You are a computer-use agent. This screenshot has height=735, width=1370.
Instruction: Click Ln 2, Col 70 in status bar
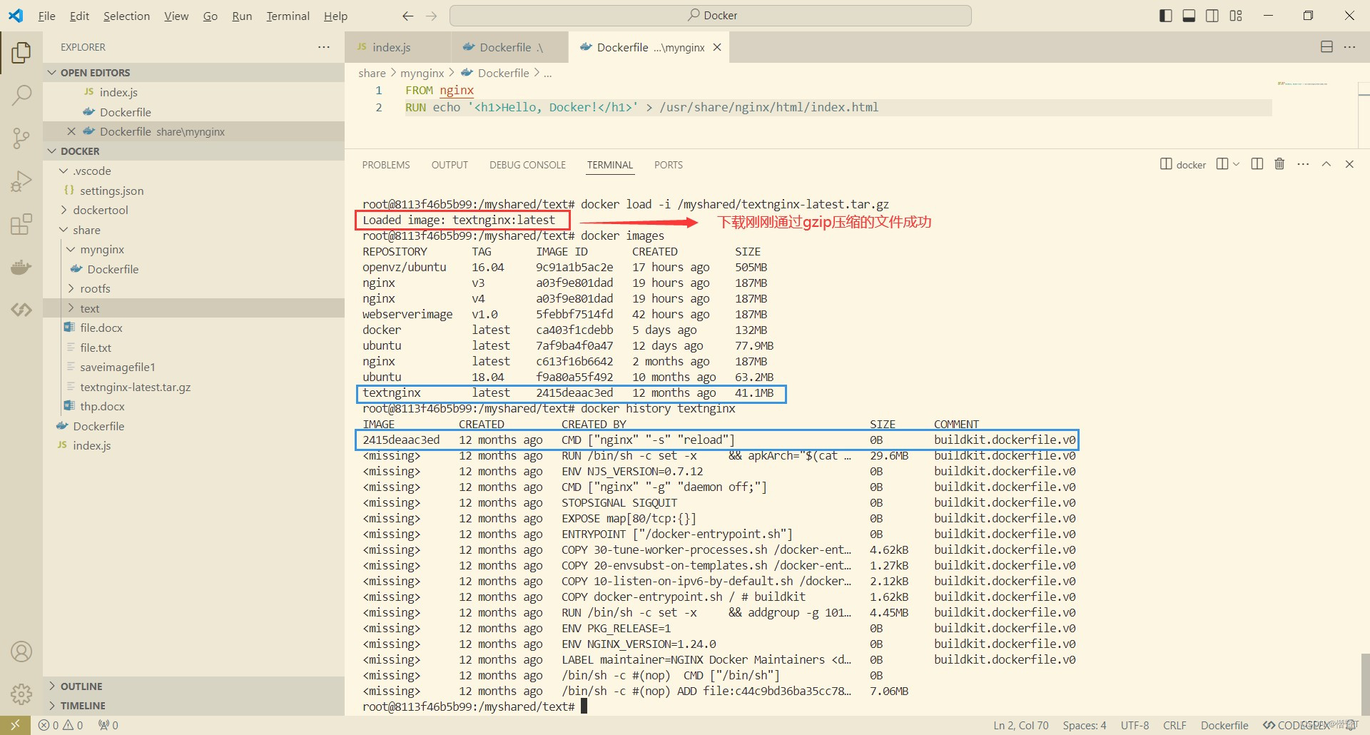(1021, 725)
